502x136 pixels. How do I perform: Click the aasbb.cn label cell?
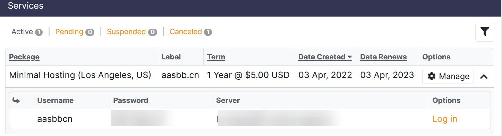pos(180,75)
